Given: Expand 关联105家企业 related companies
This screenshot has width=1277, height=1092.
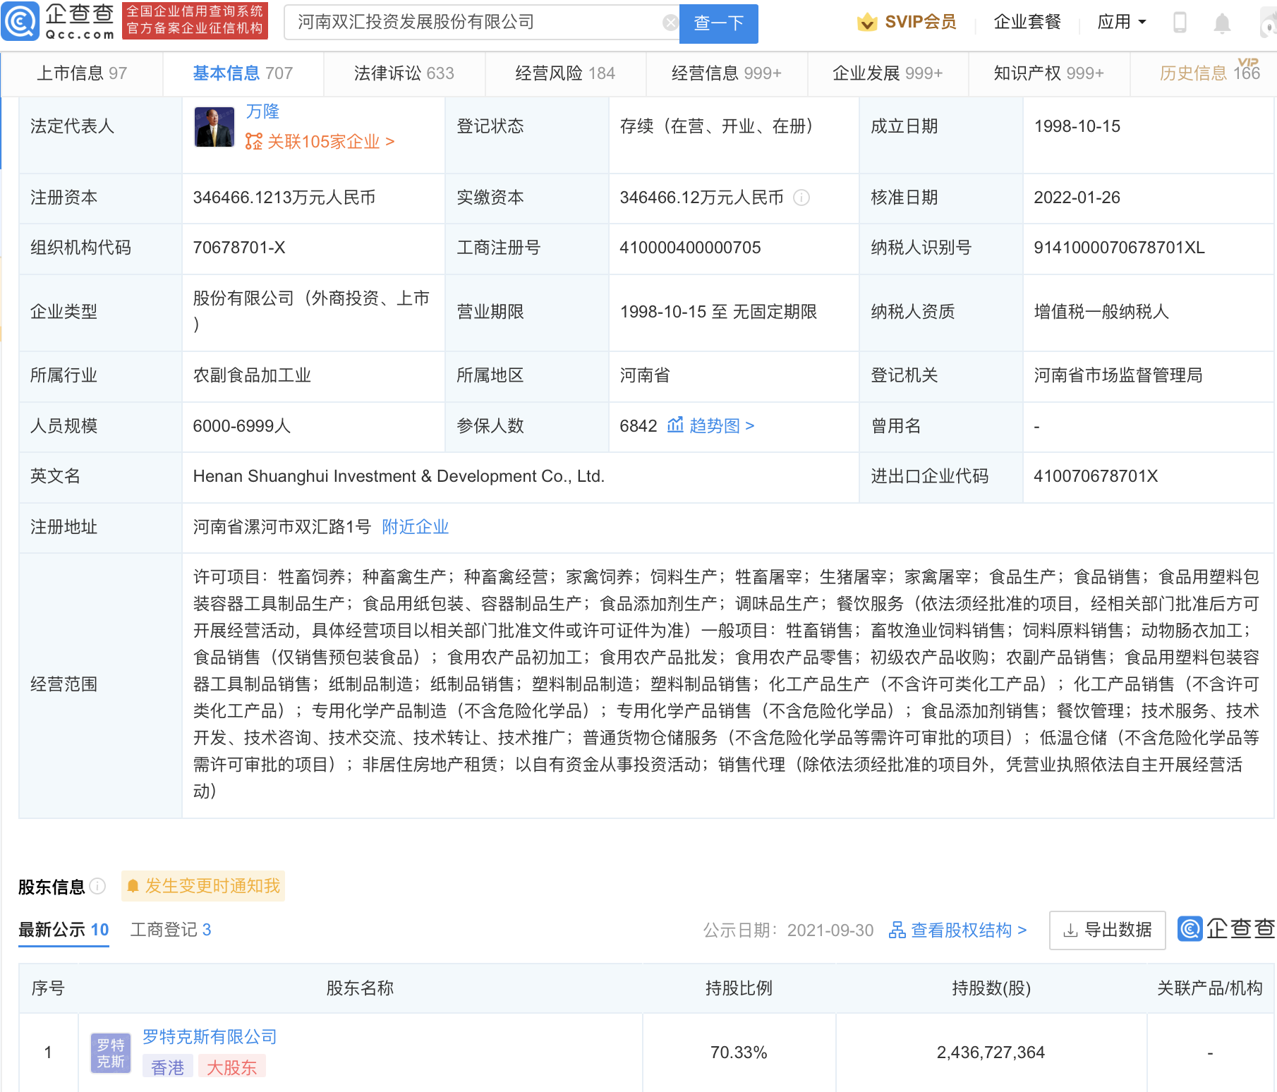Looking at the screenshot, I should point(320,142).
